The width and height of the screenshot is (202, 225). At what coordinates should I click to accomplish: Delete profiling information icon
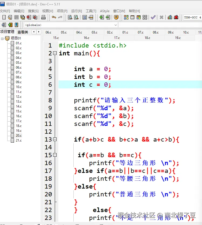tap(176, 17)
